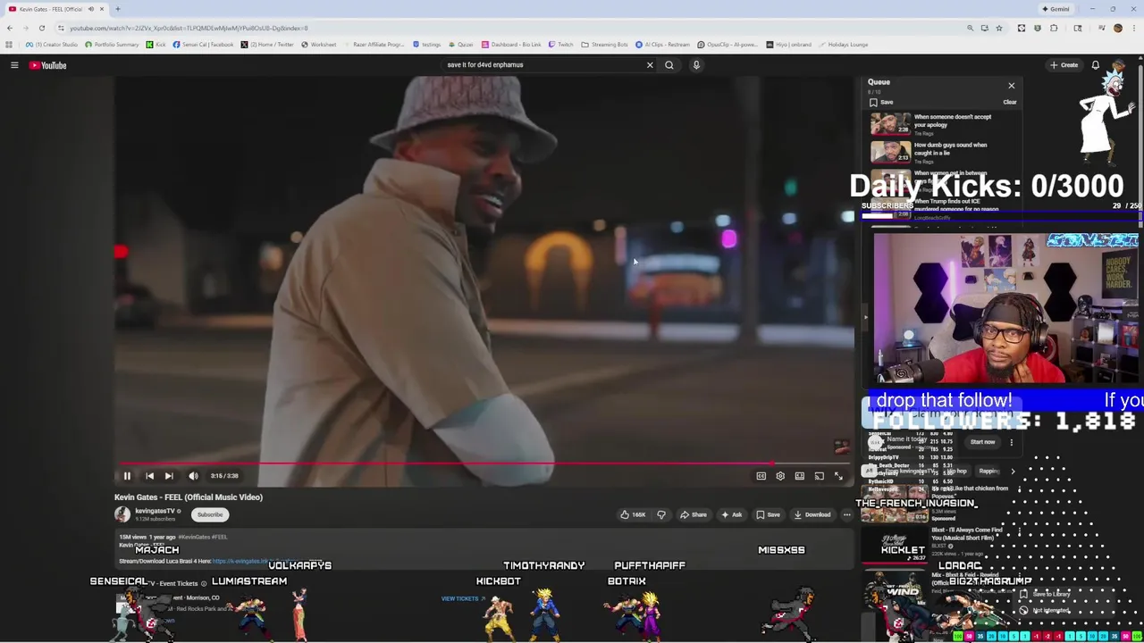This screenshot has height=643, width=1144.
Task: Share the Kevin Gates video
Action: coord(694,514)
